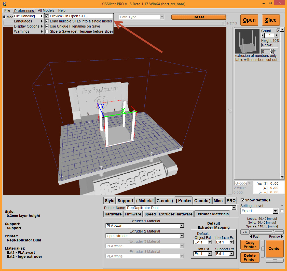Image resolution: width=287 pixels, height=271 pixels.
Task: Select the table model thumbnail
Action: (x=247, y=41)
